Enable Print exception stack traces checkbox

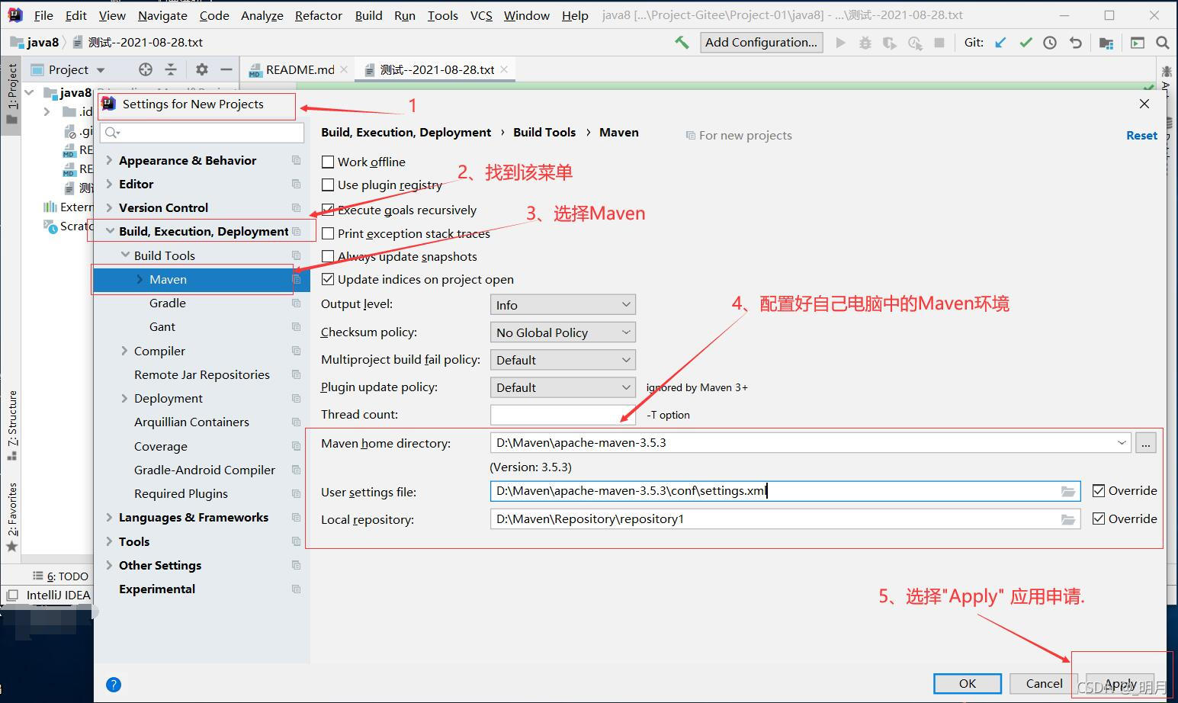(328, 233)
